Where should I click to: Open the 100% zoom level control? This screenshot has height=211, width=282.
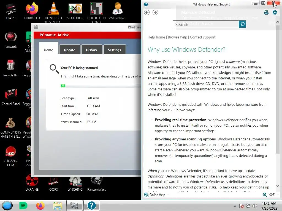[269, 195]
